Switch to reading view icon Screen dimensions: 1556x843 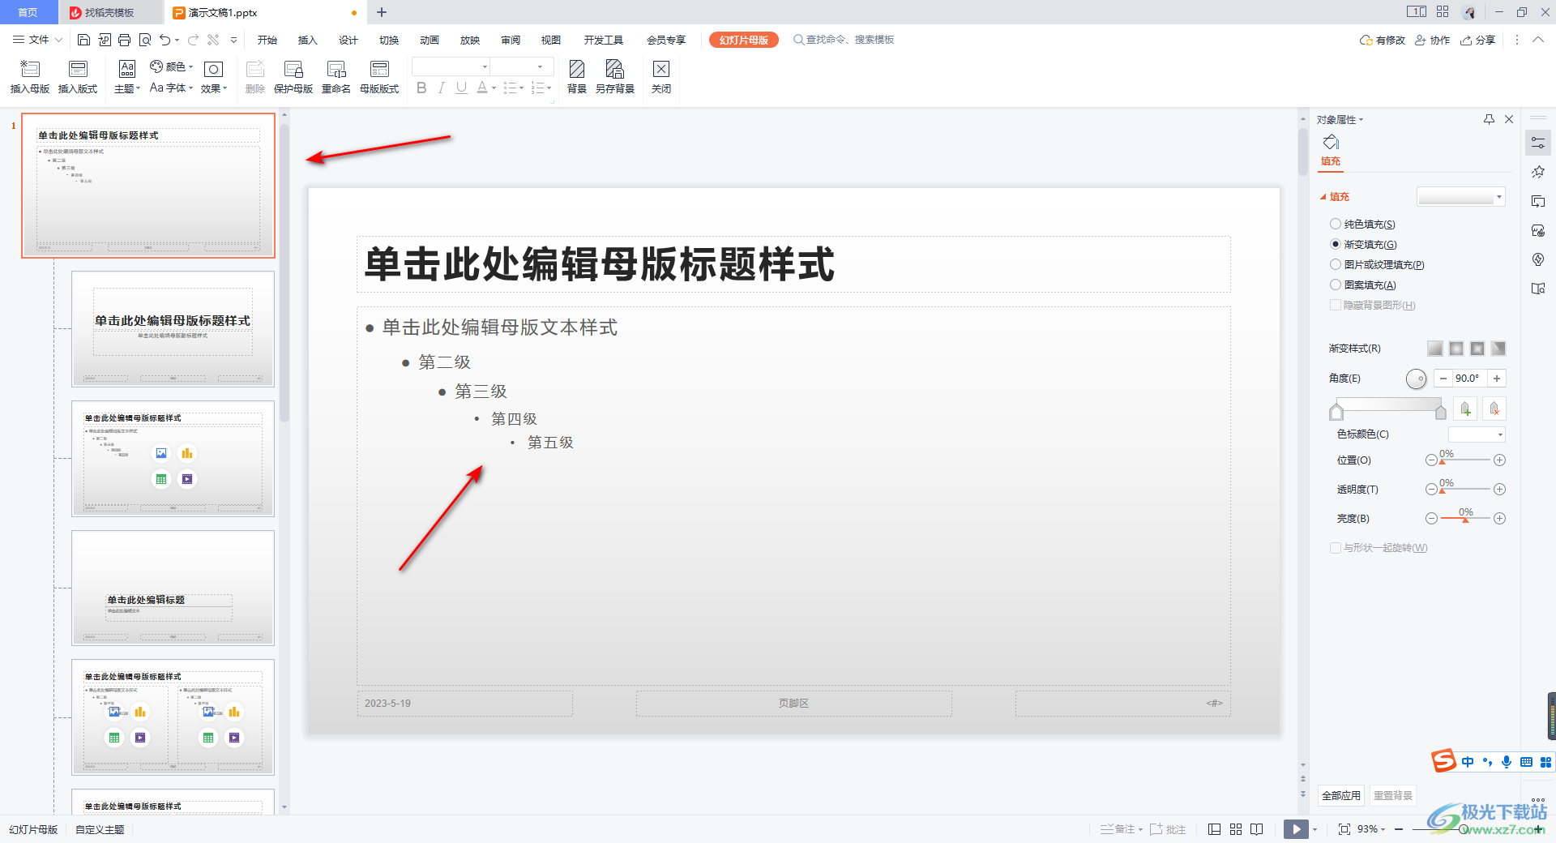click(x=1257, y=829)
